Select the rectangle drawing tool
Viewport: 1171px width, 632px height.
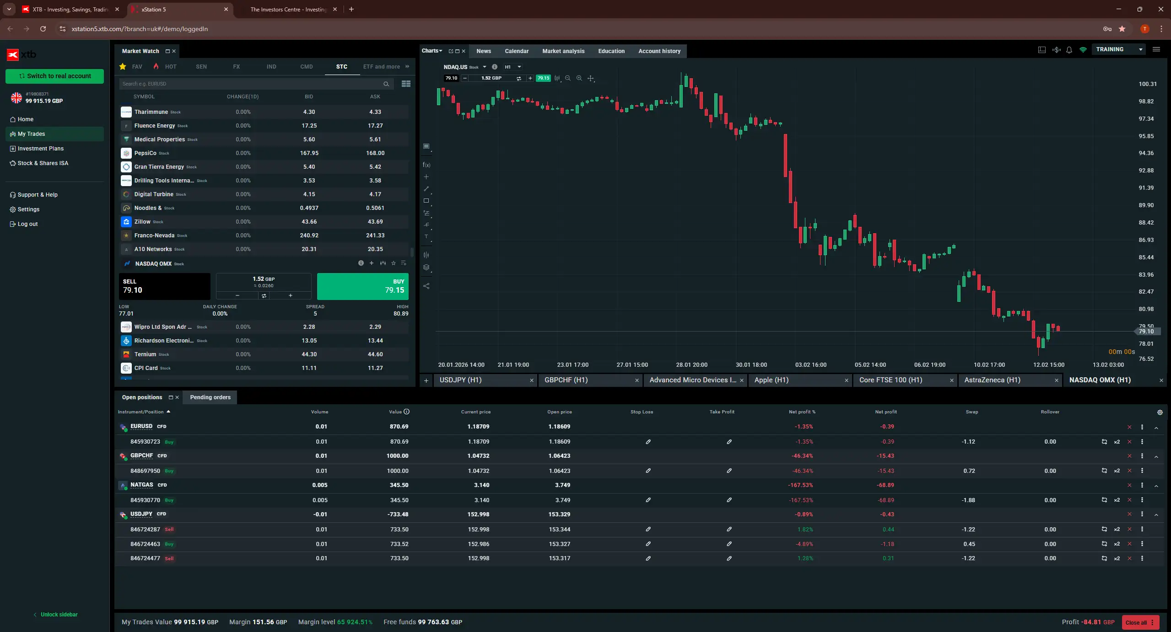[x=426, y=201]
